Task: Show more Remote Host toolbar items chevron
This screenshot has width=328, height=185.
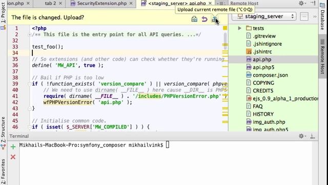Action: click(315, 16)
